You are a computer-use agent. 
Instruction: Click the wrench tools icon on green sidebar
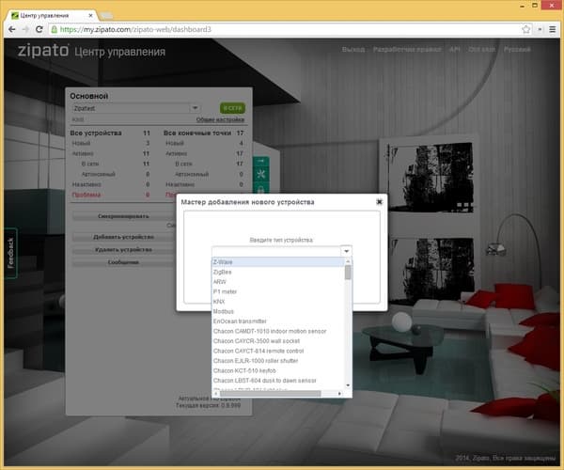[260, 174]
